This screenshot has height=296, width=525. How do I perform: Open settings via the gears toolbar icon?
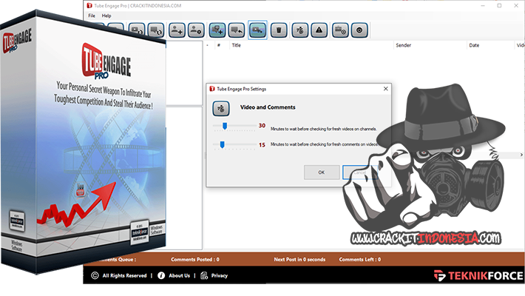coord(299,30)
